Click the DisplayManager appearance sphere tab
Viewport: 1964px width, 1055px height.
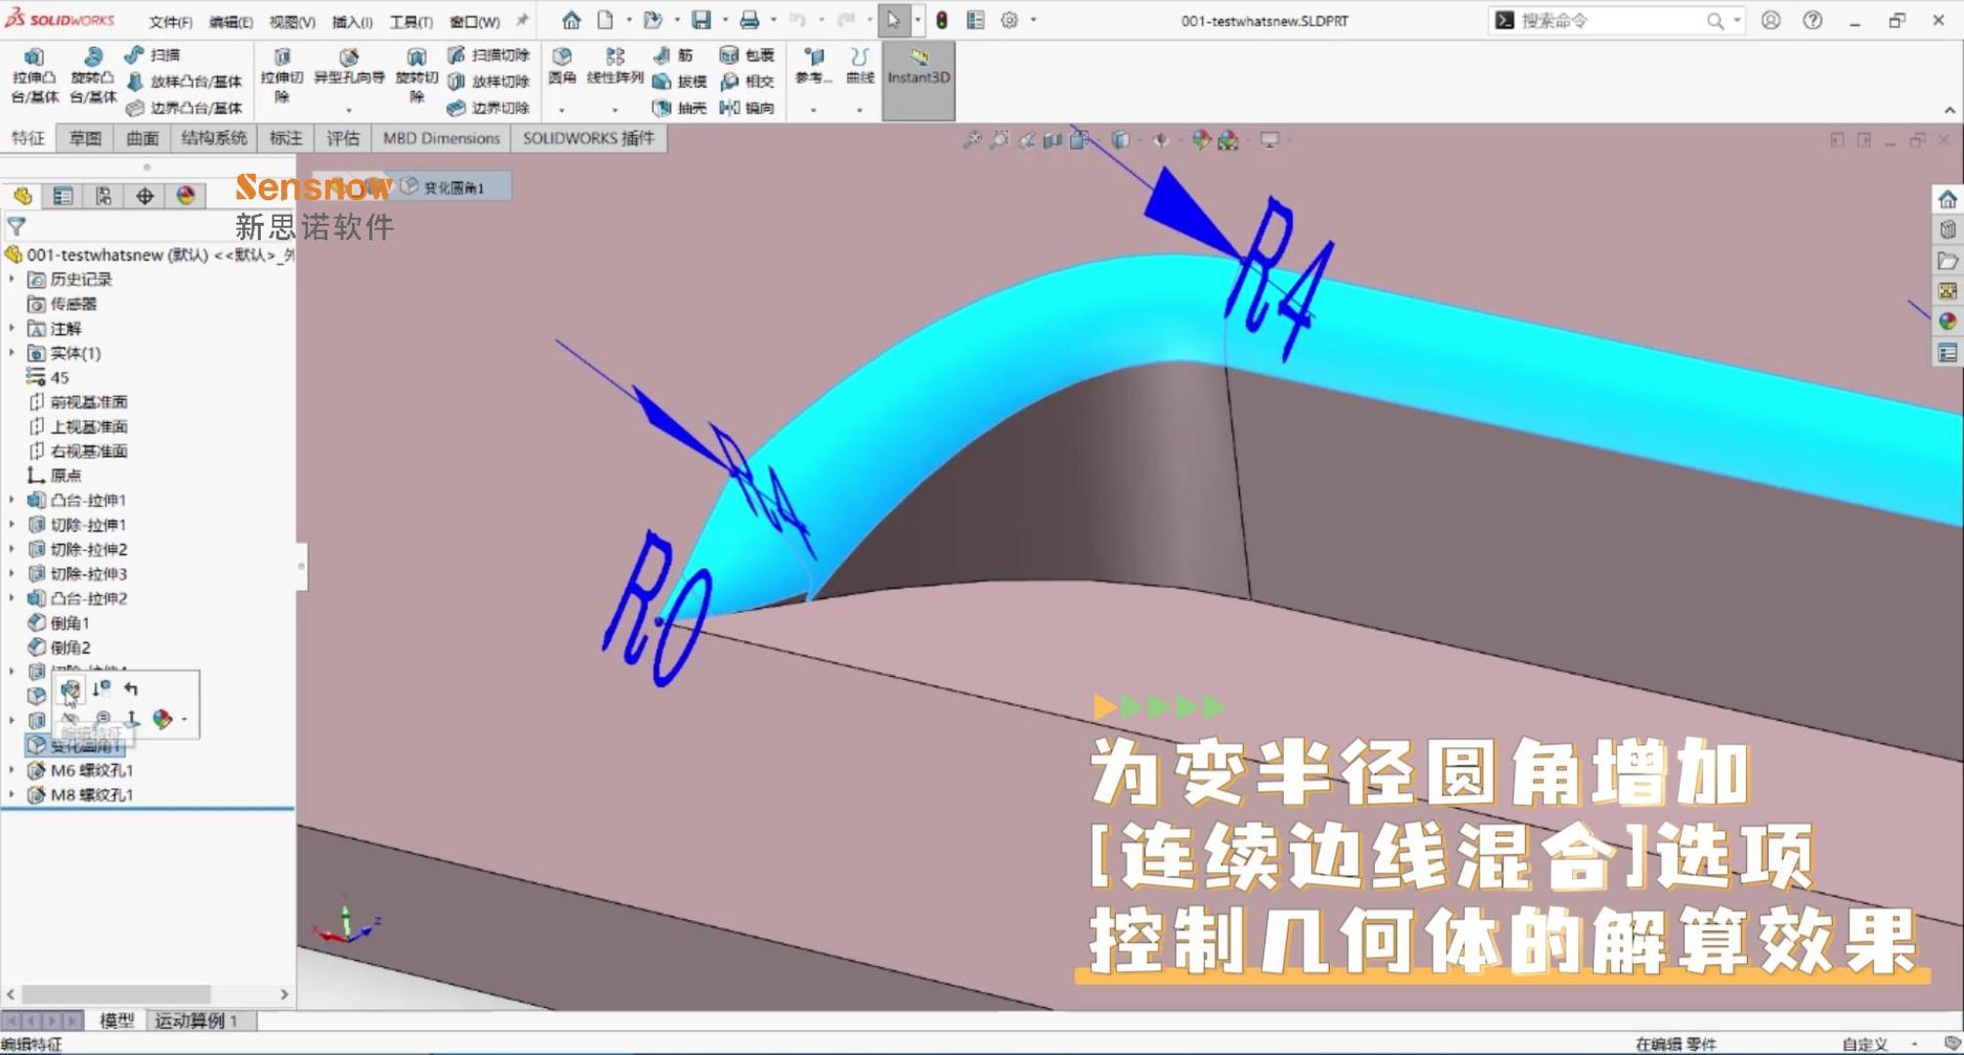coord(186,196)
